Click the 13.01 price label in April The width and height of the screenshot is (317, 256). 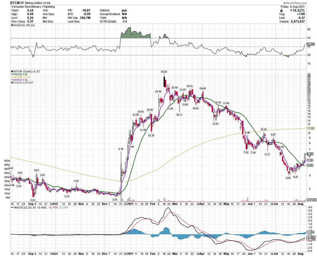216,124
